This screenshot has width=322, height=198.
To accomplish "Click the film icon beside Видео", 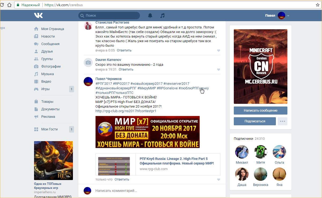I will (36, 82).
